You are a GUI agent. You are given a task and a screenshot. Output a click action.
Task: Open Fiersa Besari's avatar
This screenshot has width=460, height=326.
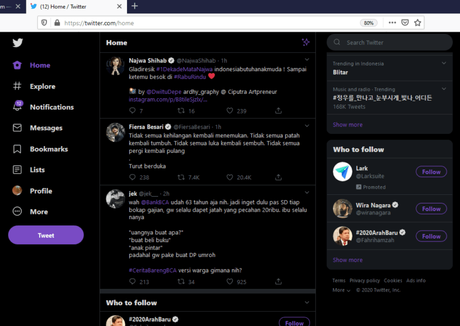click(x=116, y=132)
